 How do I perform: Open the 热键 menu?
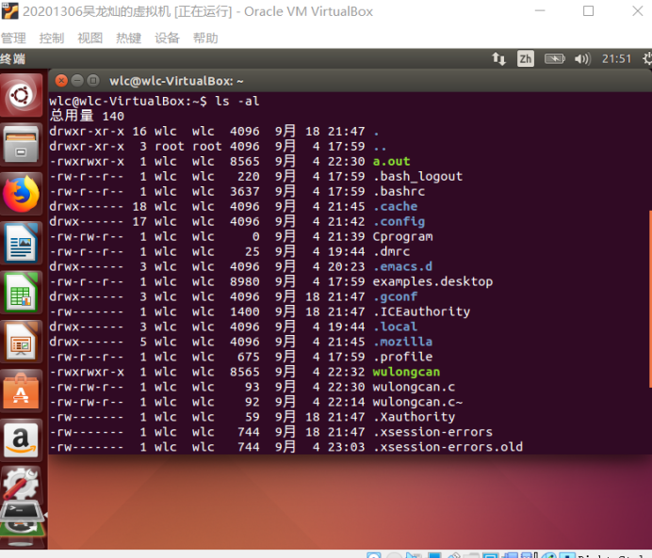[128, 39]
